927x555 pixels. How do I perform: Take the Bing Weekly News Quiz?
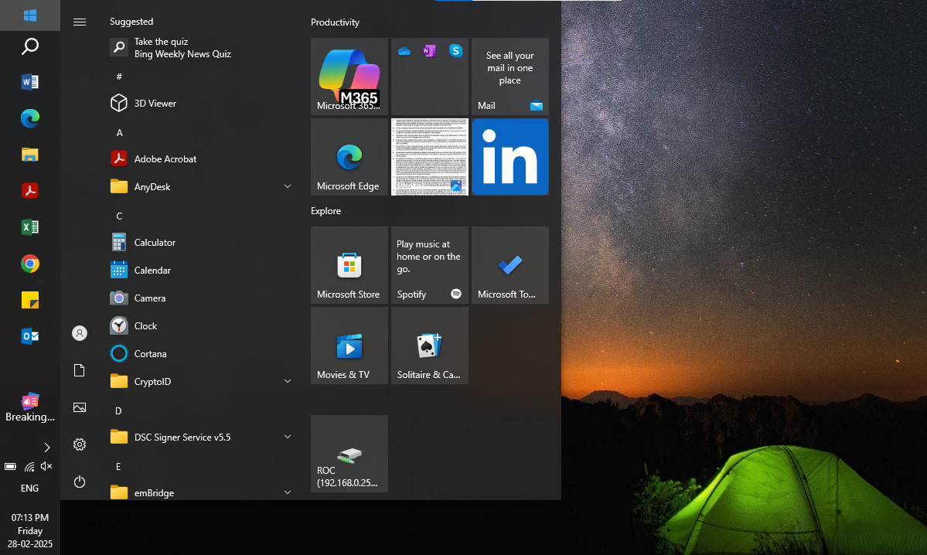[201, 47]
